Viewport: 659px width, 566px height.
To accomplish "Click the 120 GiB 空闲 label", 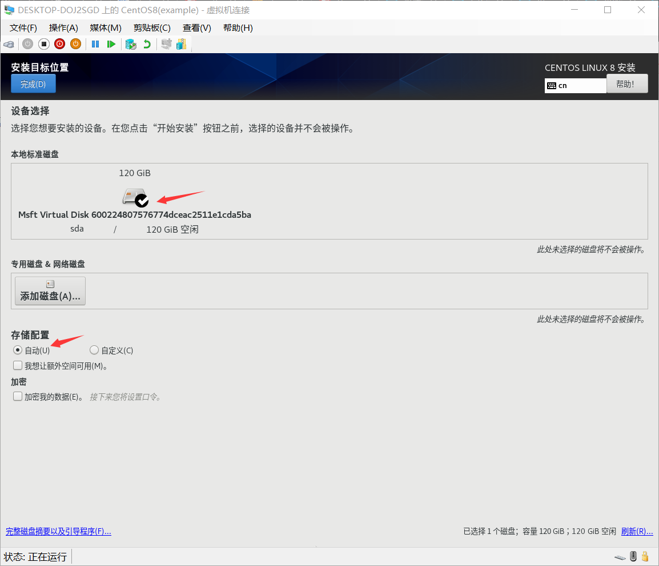I will click(x=172, y=229).
